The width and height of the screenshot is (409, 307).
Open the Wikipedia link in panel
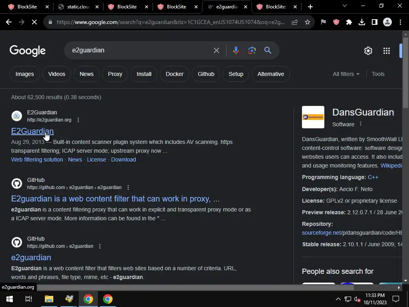(391, 165)
